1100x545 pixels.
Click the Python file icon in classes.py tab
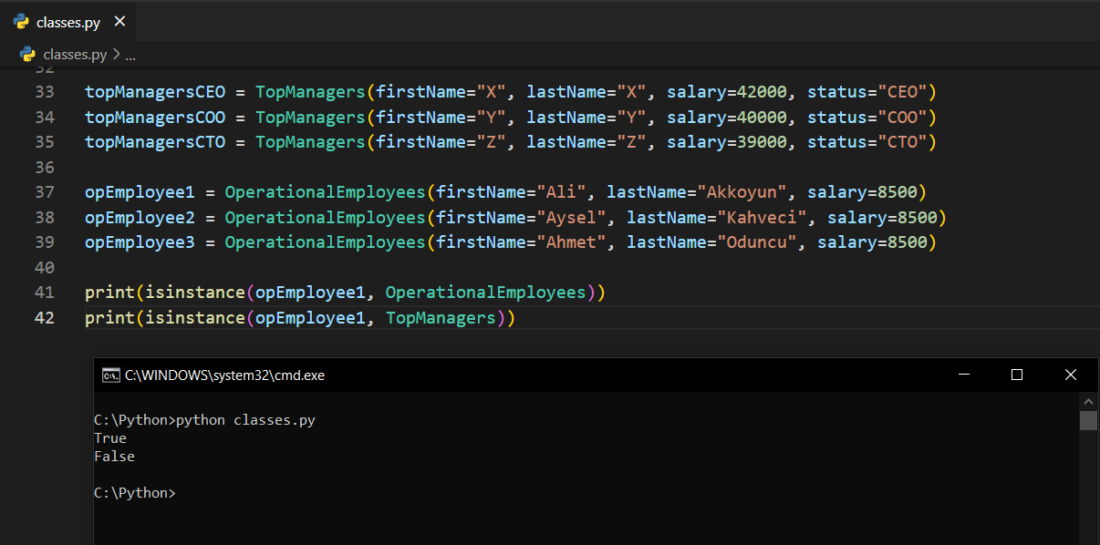point(21,22)
